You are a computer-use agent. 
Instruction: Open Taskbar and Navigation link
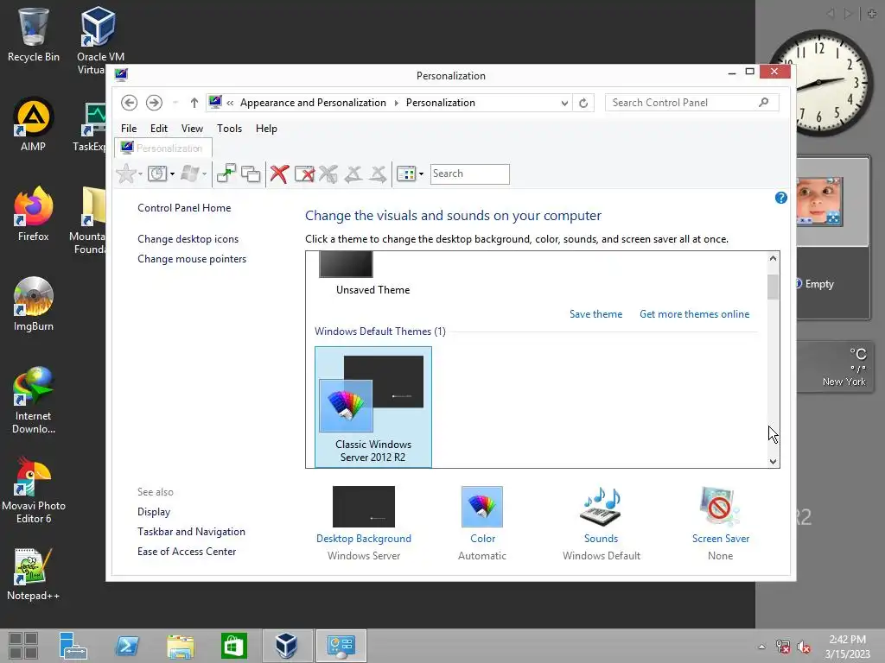point(191,532)
